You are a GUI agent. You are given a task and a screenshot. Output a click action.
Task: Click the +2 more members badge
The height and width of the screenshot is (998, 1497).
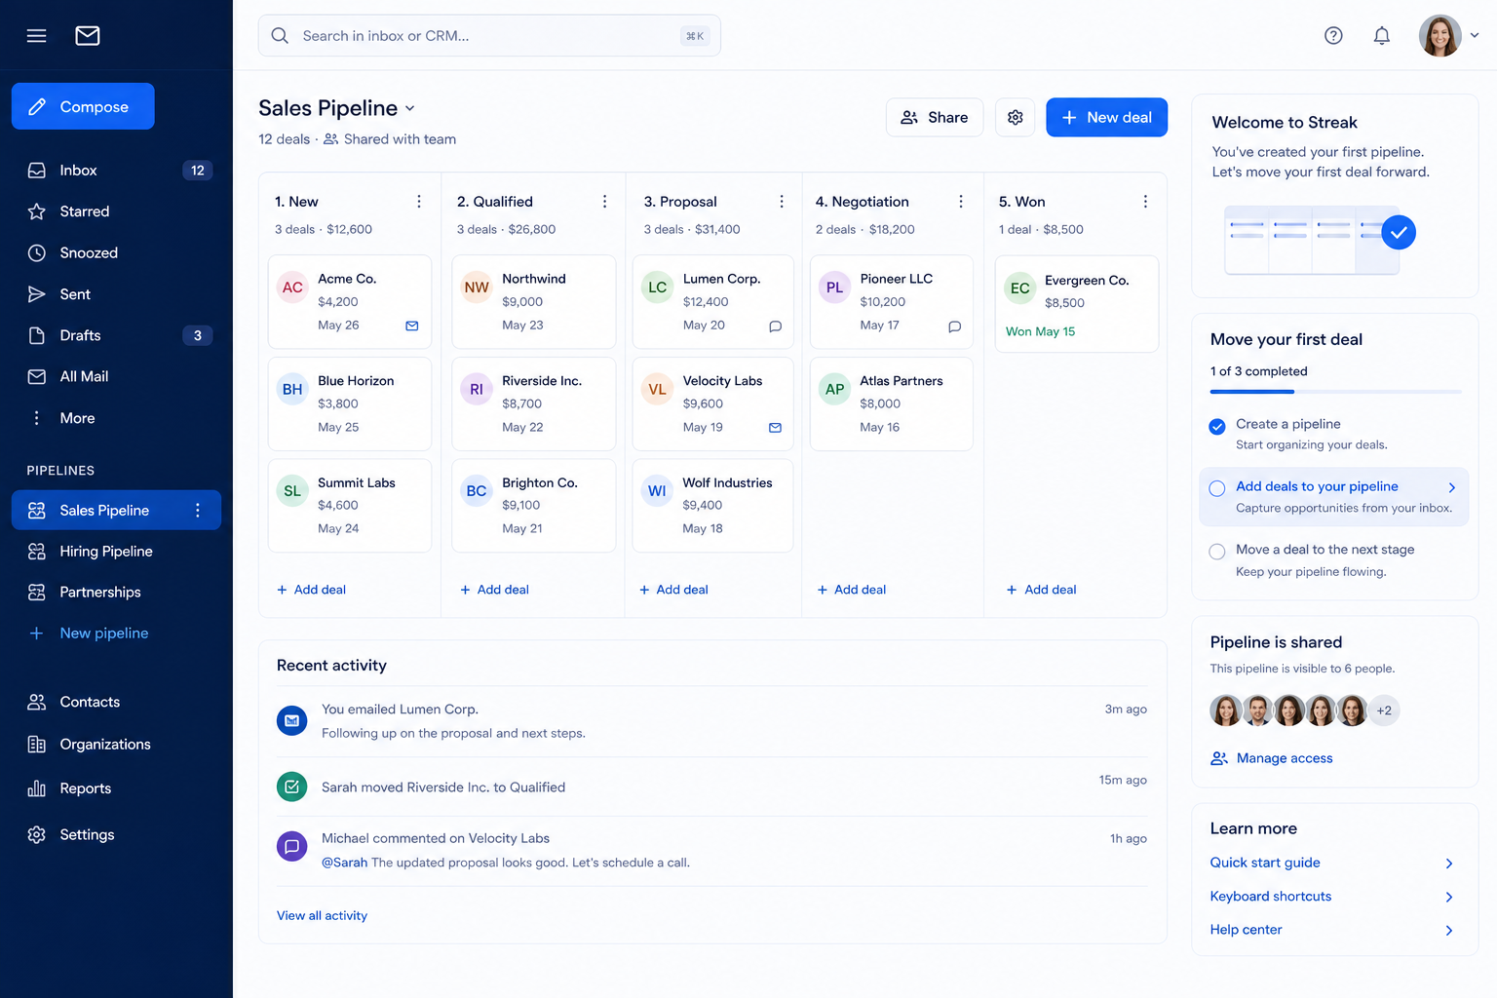point(1384,710)
